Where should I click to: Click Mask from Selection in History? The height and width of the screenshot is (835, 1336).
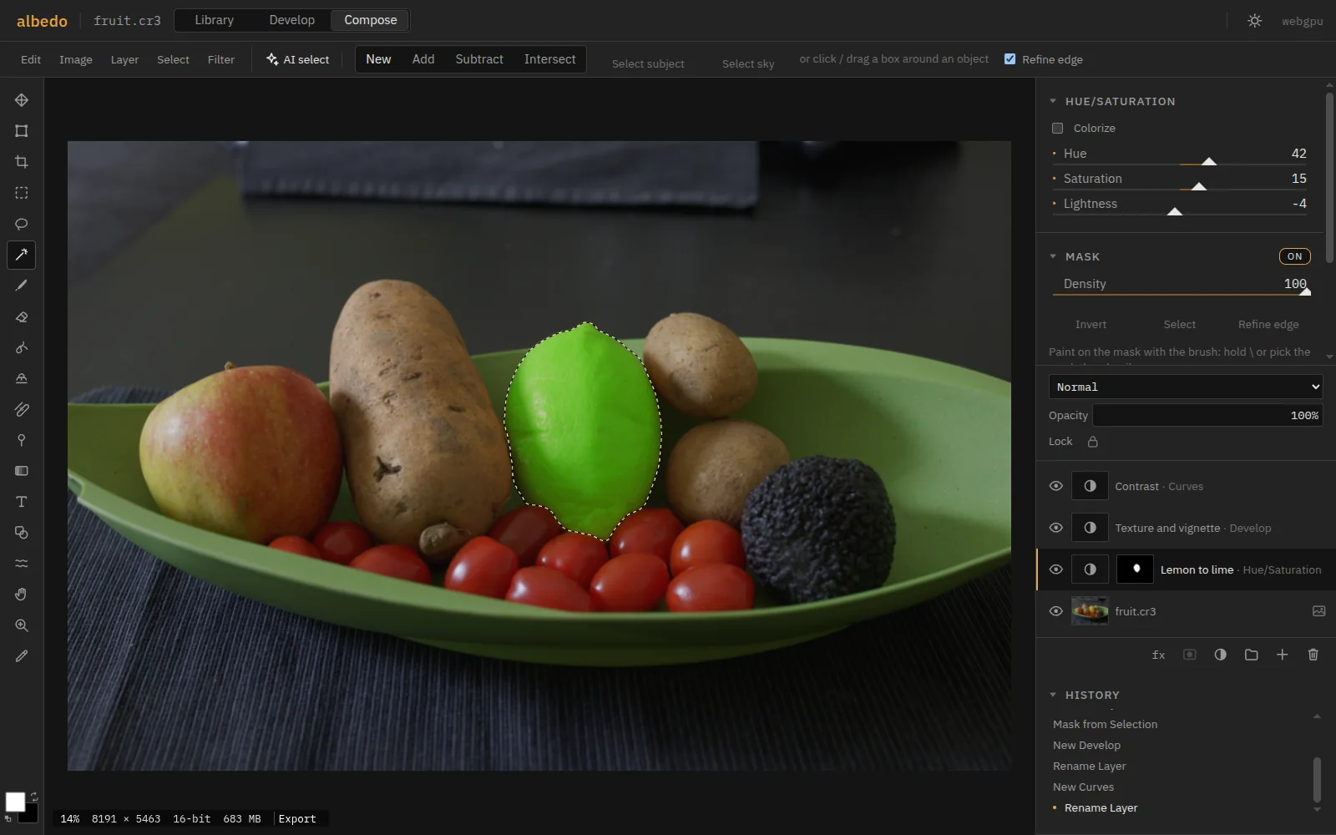(x=1105, y=724)
